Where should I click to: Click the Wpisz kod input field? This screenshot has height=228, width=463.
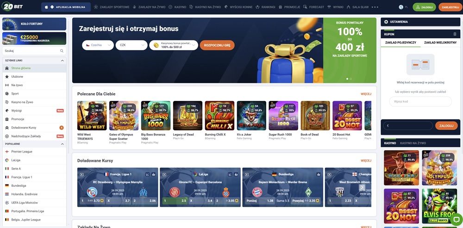coord(420,101)
